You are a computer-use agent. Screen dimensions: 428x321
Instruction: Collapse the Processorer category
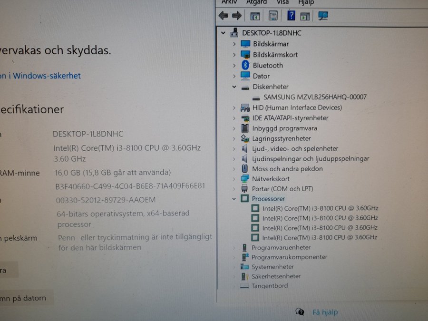click(234, 199)
